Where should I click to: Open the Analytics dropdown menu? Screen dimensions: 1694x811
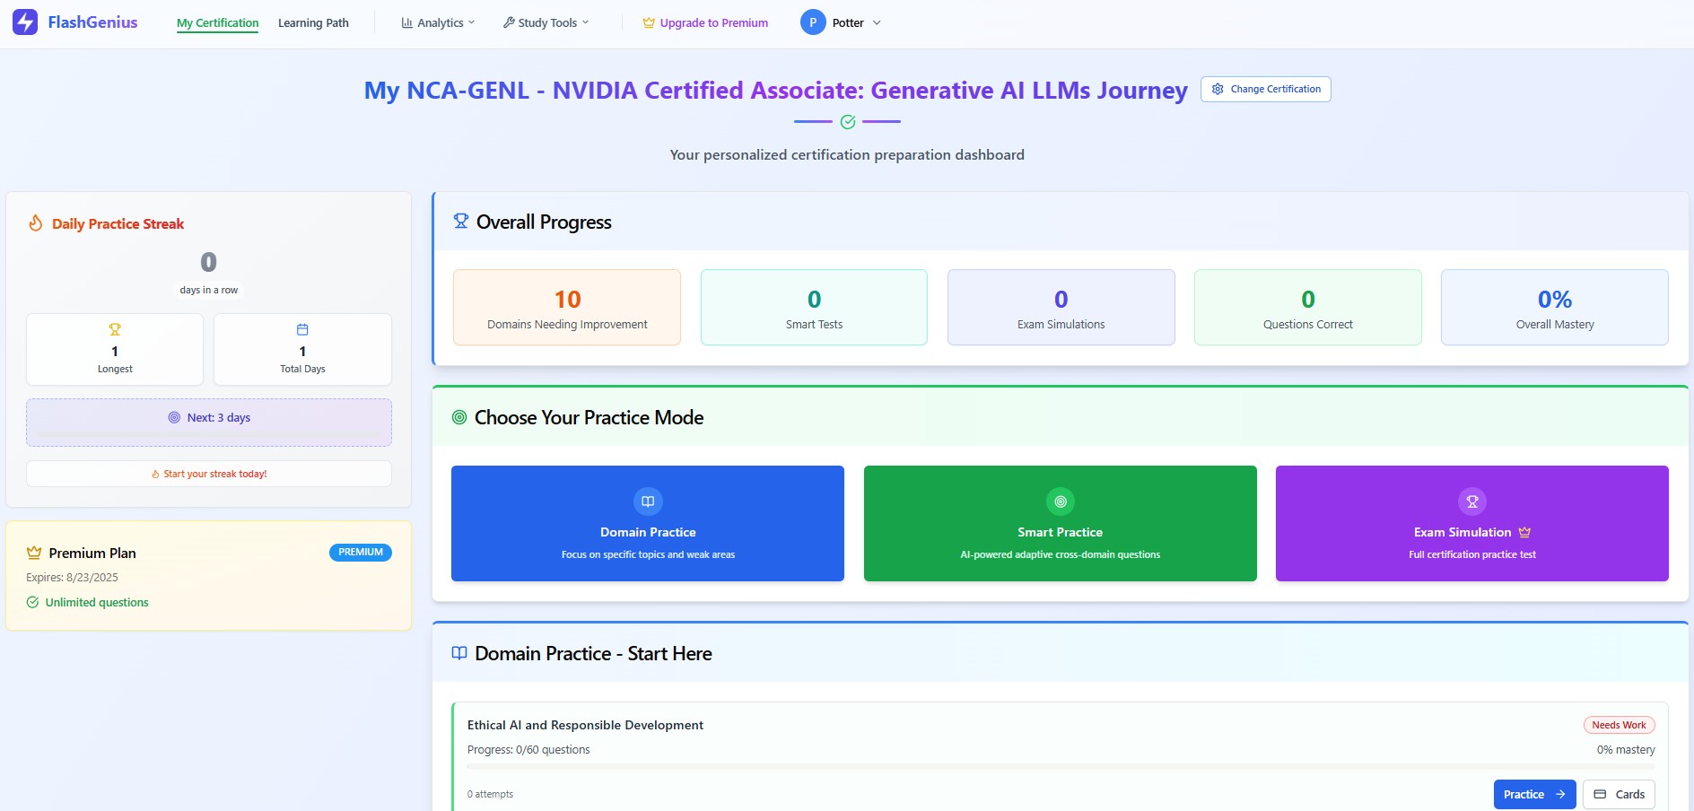(x=438, y=22)
